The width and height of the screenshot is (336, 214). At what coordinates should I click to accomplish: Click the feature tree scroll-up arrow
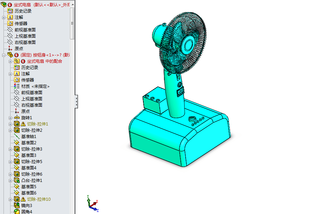click(x=73, y=4)
